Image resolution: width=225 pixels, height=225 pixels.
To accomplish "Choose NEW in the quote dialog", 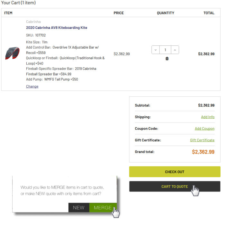I will click(x=79, y=208).
